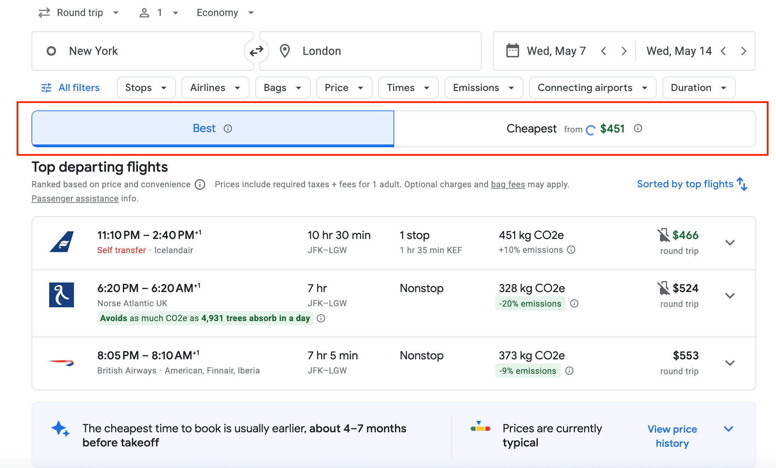Screen dimensions: 776x468
Task: Go to next return date arrow
Action: click(744, 51)
